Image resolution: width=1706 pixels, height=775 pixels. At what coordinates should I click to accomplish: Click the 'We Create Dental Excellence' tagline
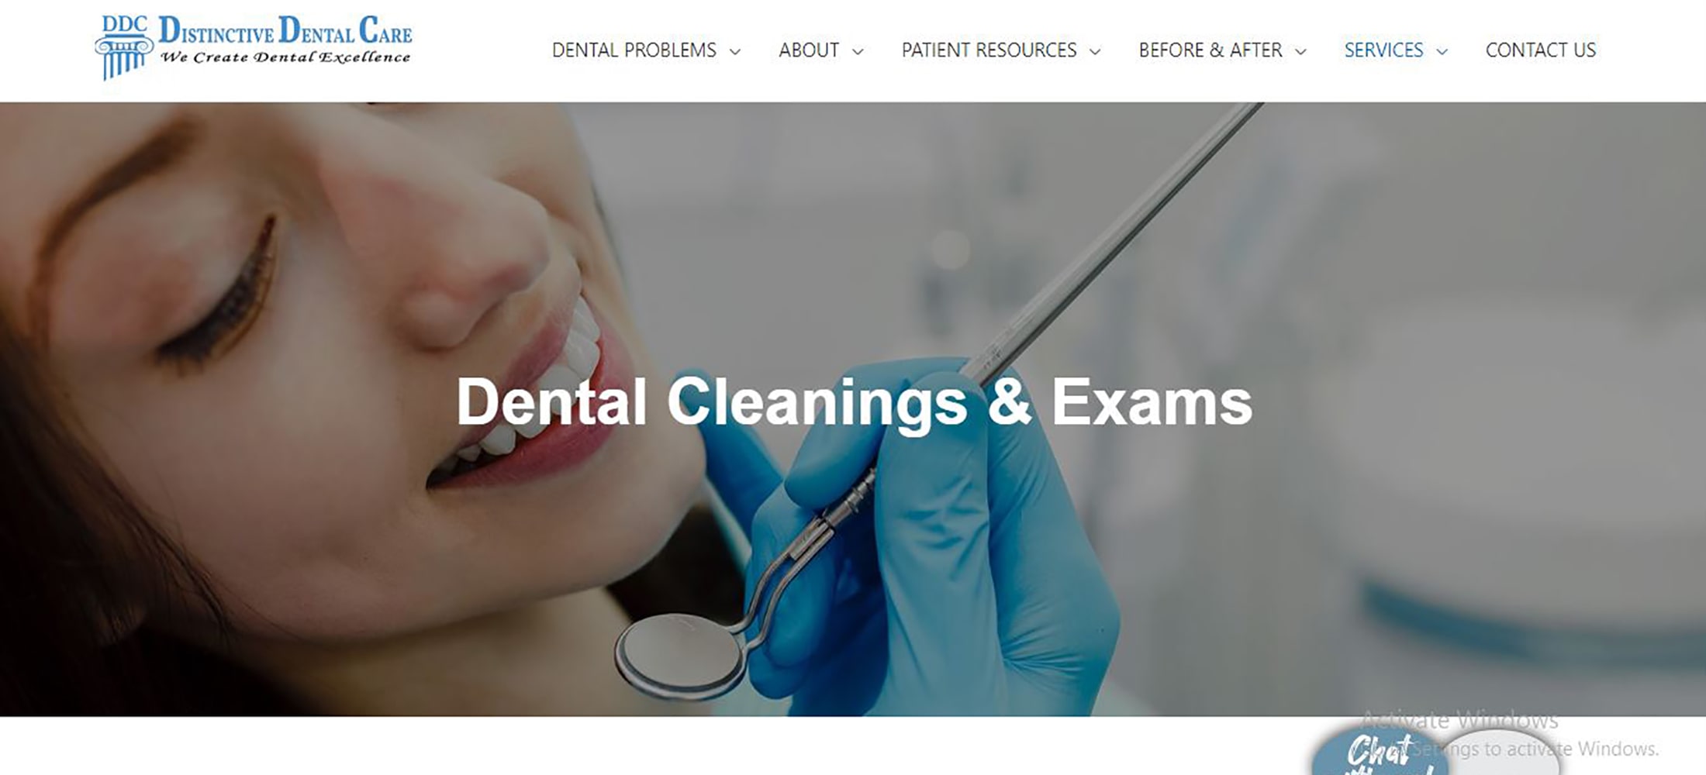285,57
